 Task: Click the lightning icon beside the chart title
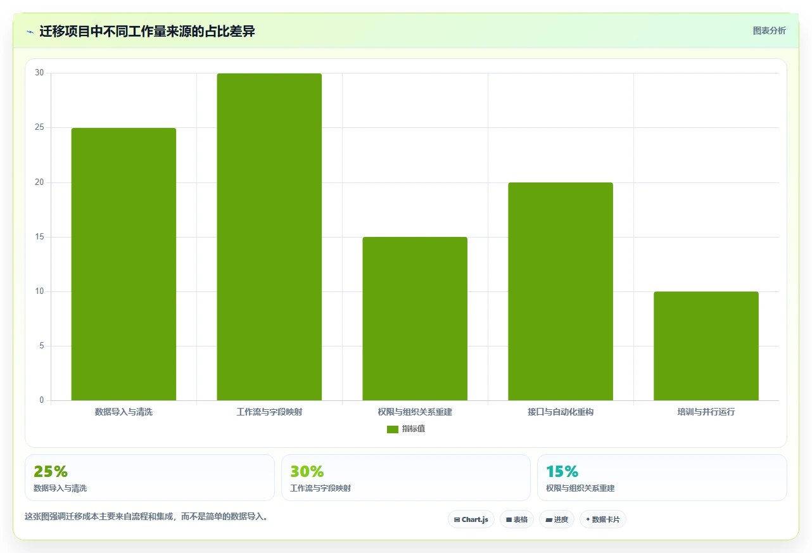click(30, 31)
